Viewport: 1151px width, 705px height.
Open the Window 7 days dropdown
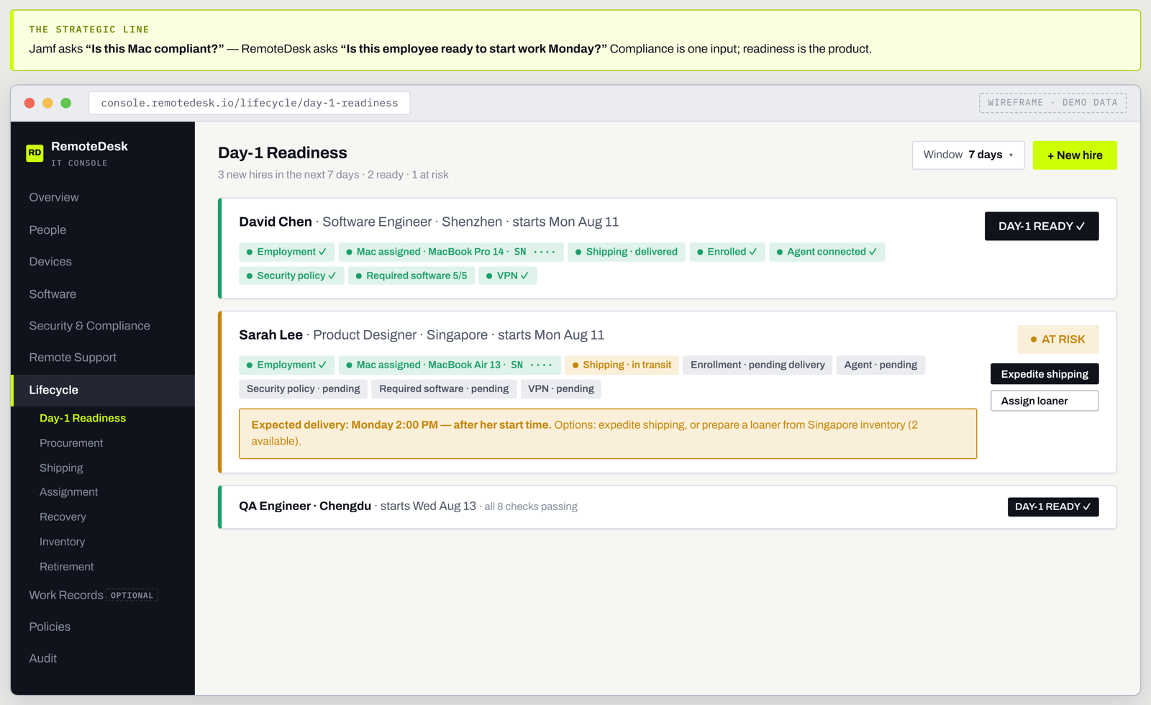point(968,155)
